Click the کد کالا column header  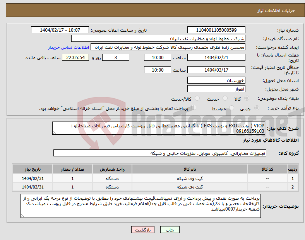267,169
